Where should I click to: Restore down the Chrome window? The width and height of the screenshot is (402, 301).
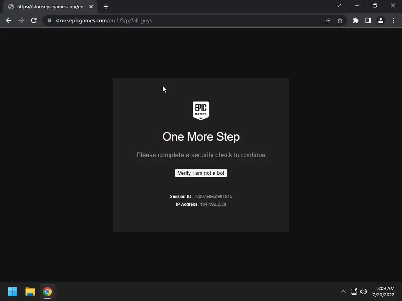[375, 5]
